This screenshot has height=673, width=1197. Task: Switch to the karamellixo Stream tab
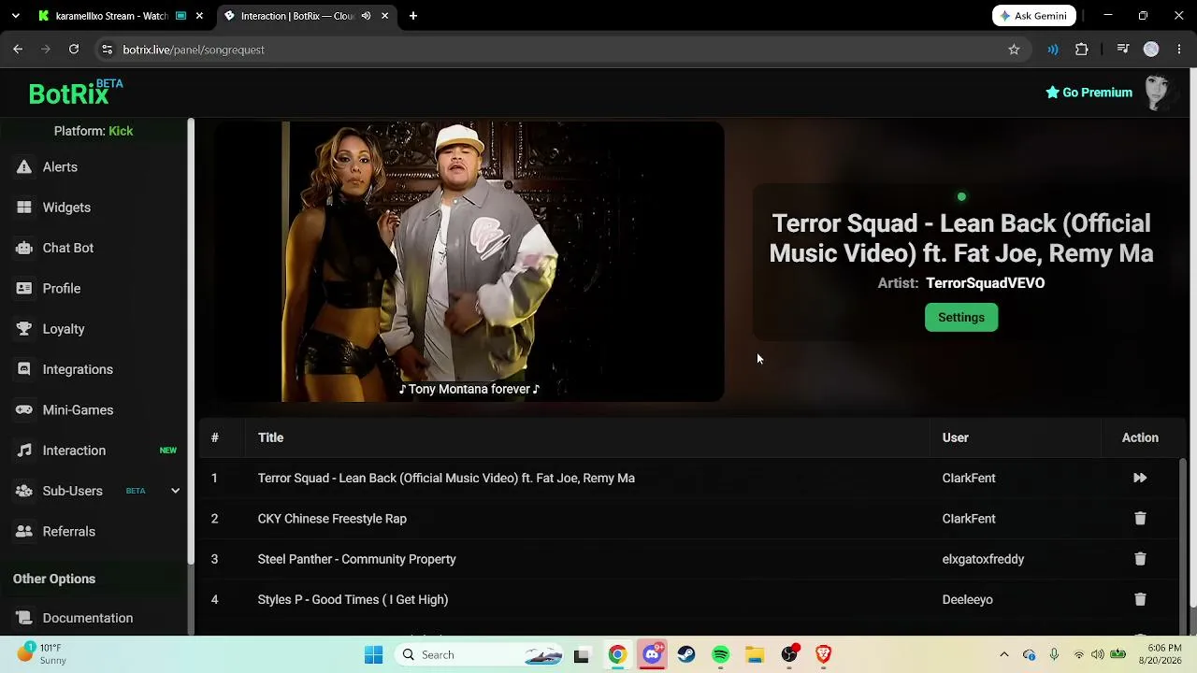coord(110,16)
